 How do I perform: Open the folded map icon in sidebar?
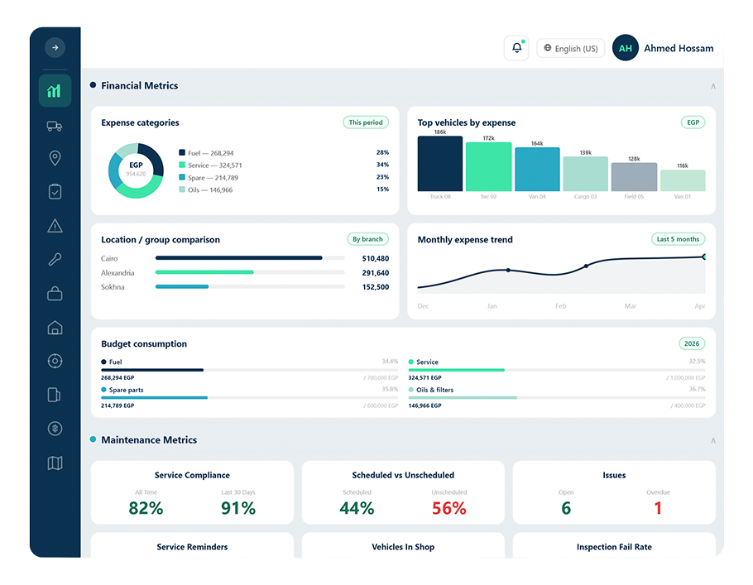(x=55, y=463)
